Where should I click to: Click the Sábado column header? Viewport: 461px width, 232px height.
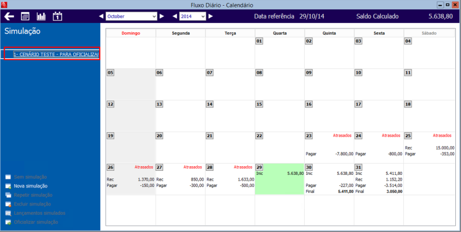click(429, 33)
